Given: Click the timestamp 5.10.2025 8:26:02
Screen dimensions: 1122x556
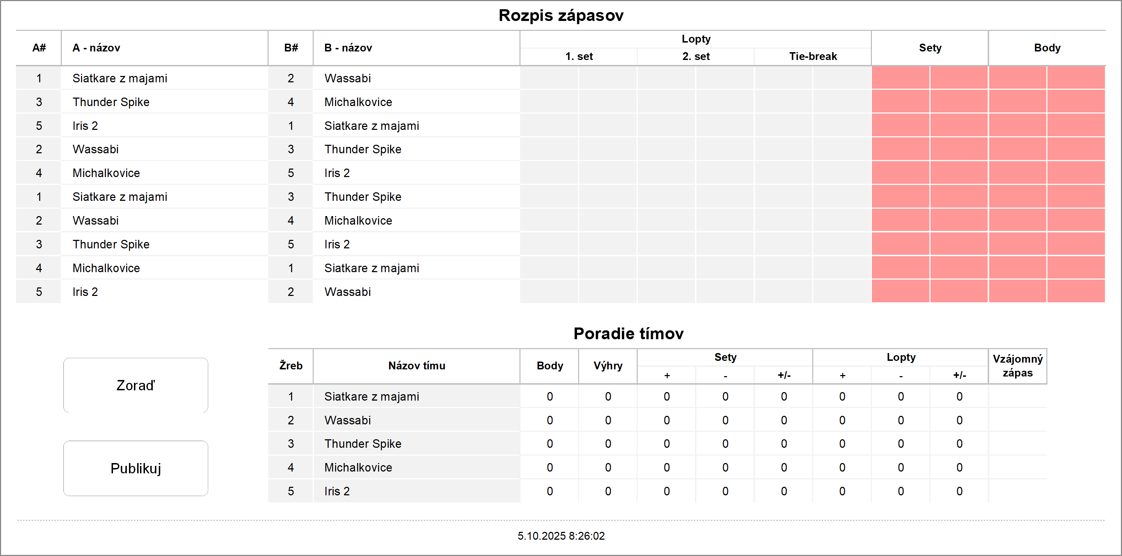Looking at the screenshot, I should tap(561, 536).
